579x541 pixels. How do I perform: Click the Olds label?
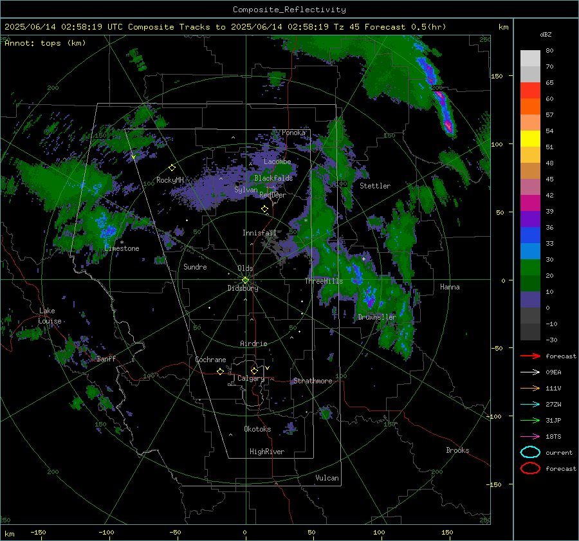[245, 268]
